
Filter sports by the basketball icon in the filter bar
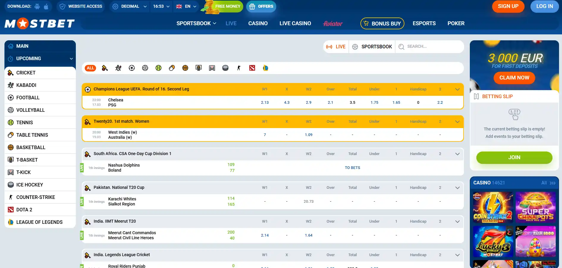point(185,68)
